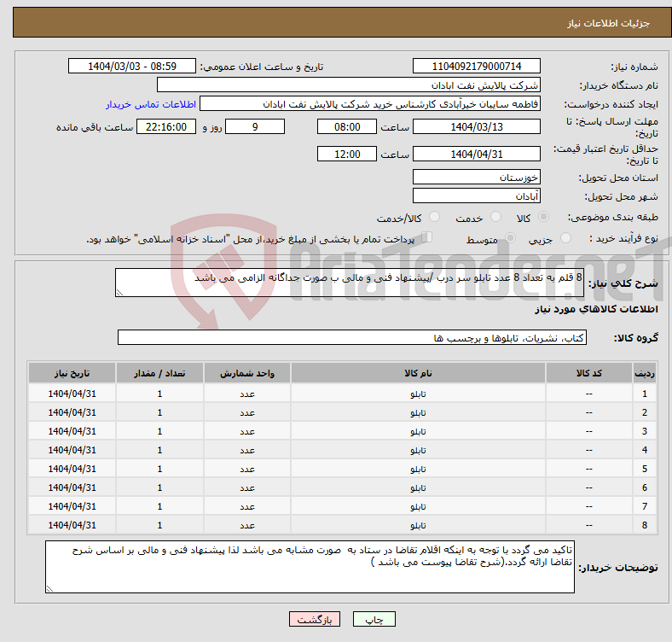672x642 pixels.
Task: Click تابلو in table row 2
Action: [418, 413]
